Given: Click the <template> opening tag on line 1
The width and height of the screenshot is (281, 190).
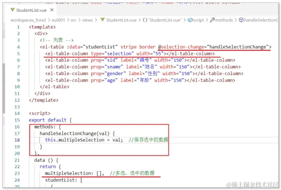Looking at the screenshot, I should 42,27.
